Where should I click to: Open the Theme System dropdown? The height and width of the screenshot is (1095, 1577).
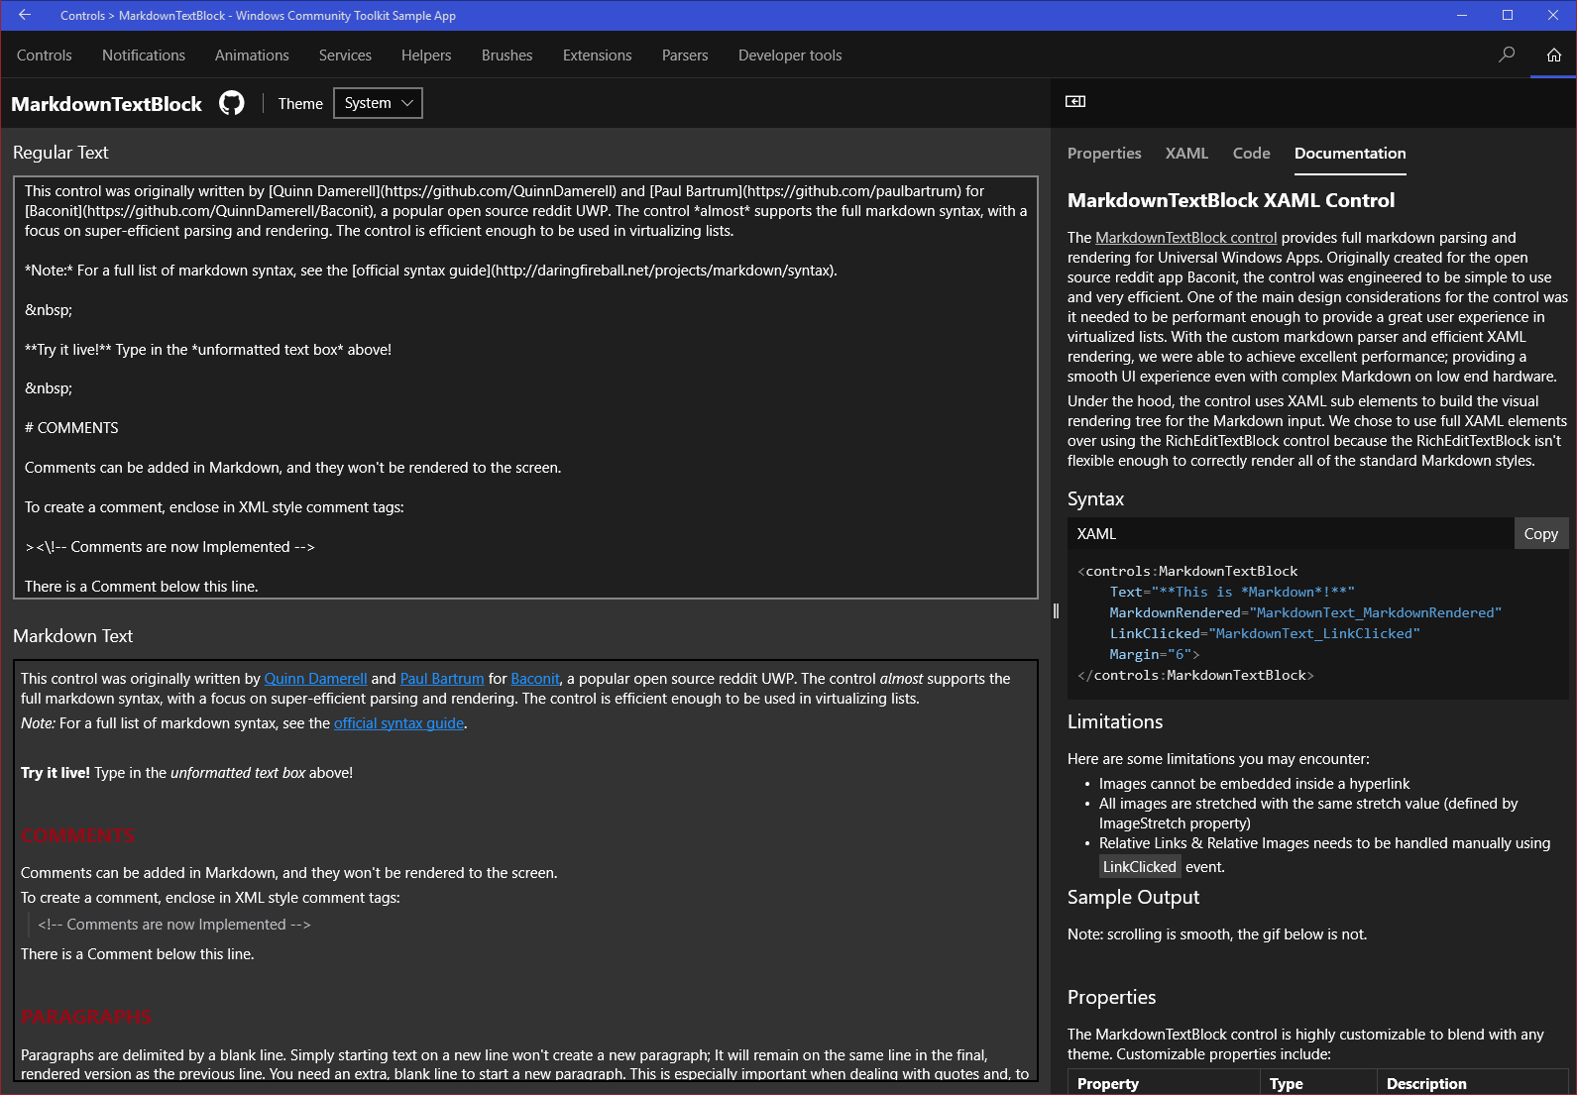[x=378, y=103]
